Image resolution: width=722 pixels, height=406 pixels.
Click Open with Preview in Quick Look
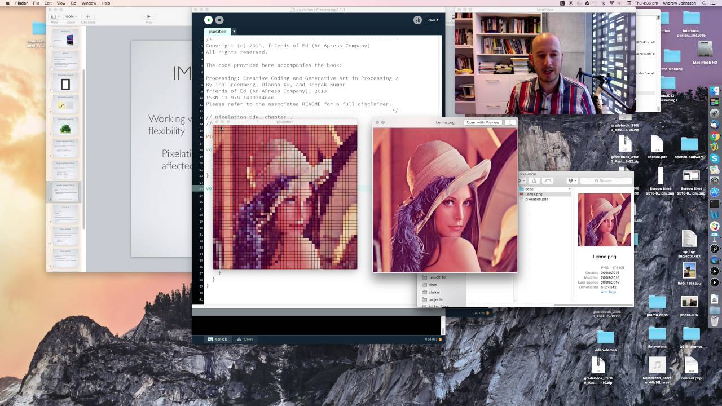pyautogui.click(x=483, y=122)
